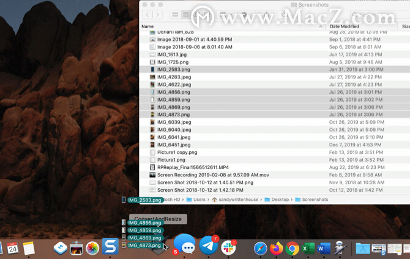
Task: Click IMG_4859.png row in Finder list
Action: 275,100
